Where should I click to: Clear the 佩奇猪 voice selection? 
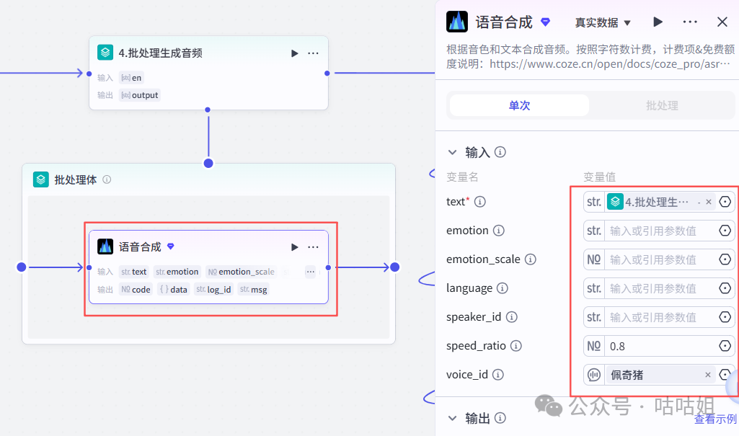(709, 374)
